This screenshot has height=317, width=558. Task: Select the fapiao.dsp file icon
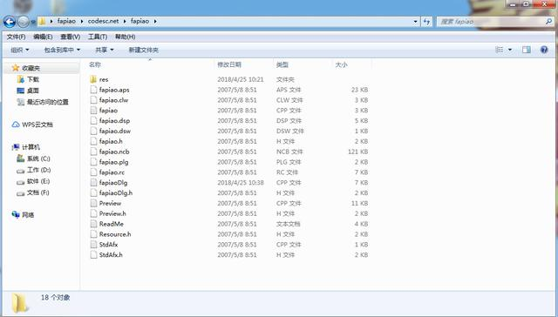(93, 120)
